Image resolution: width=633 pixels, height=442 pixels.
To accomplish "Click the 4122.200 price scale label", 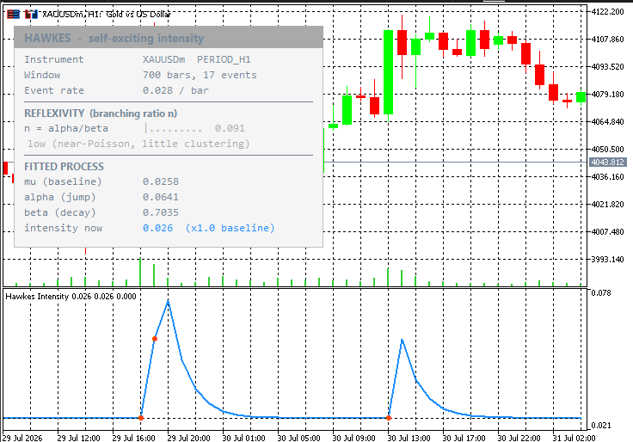I will point(607,11).
